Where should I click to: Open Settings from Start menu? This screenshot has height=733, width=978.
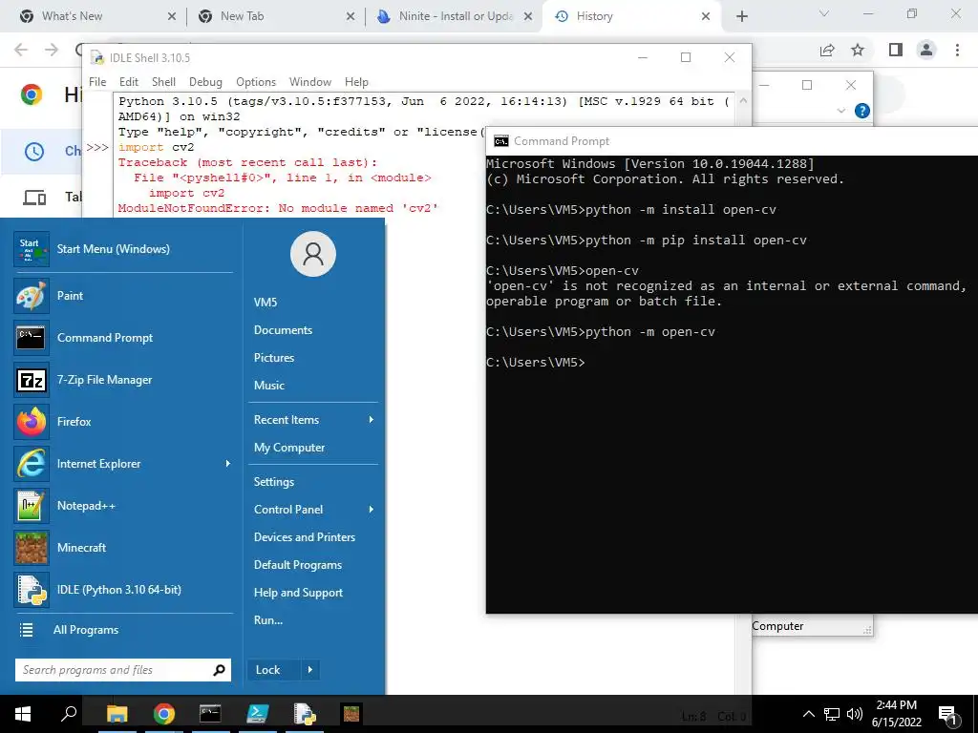[274, 482]
